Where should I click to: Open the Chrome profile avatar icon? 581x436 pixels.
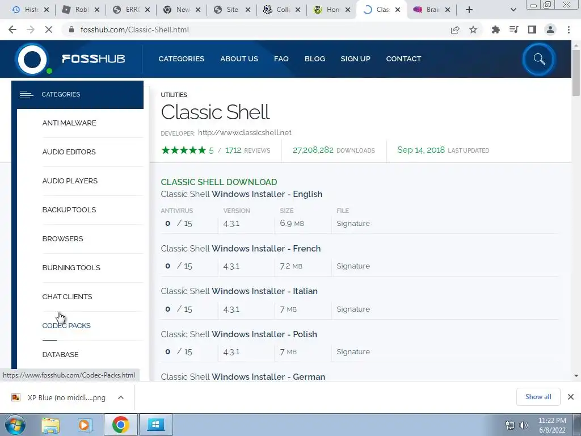point(550,30)
